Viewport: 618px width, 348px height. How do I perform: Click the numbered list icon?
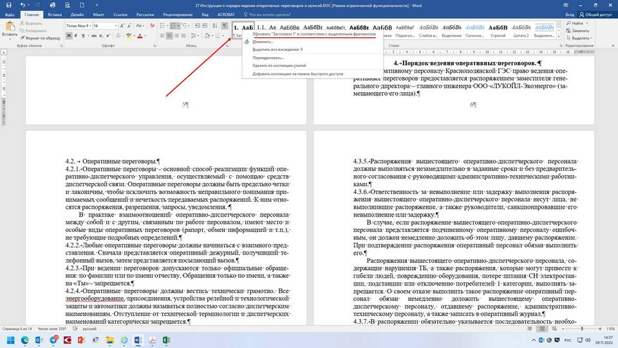pyautogui.click(x=174, y=26)
